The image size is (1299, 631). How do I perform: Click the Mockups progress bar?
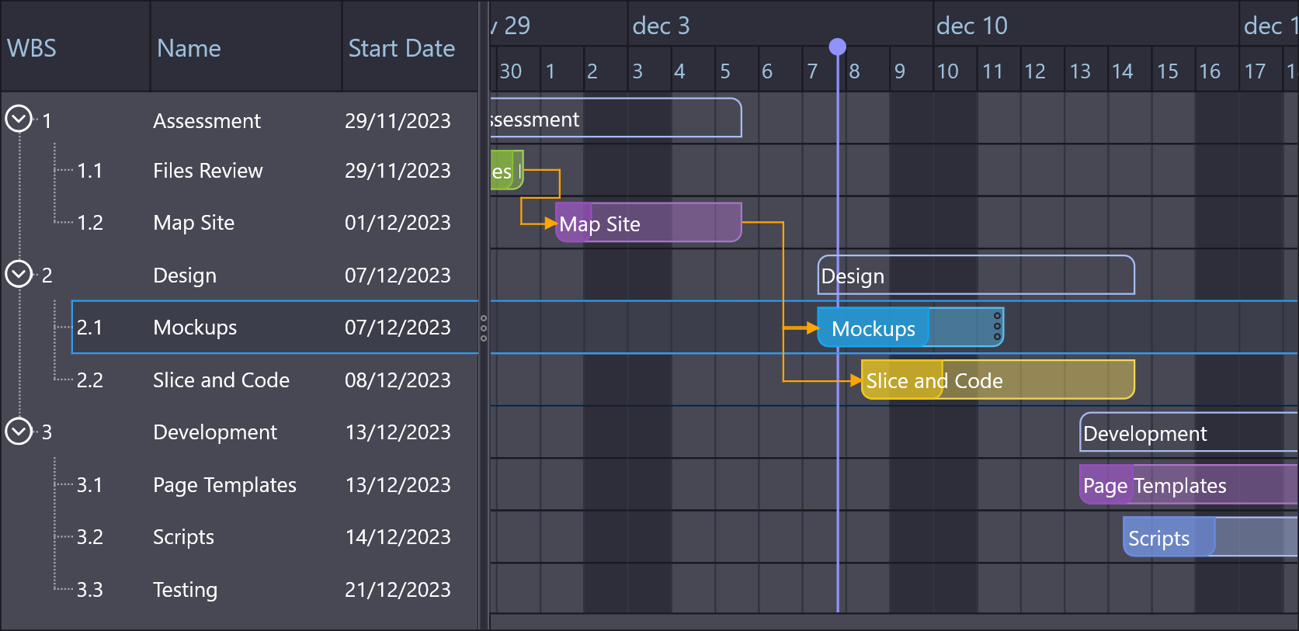pyautogui.click(x=874, y=328)
